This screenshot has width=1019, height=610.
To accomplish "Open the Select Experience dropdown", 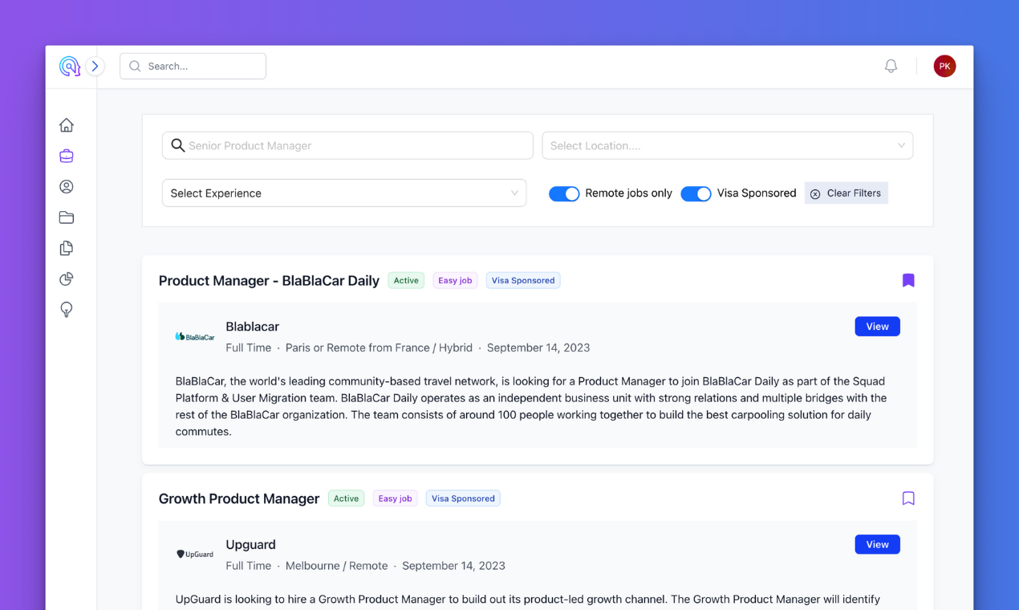I will [x=344, y=193].
